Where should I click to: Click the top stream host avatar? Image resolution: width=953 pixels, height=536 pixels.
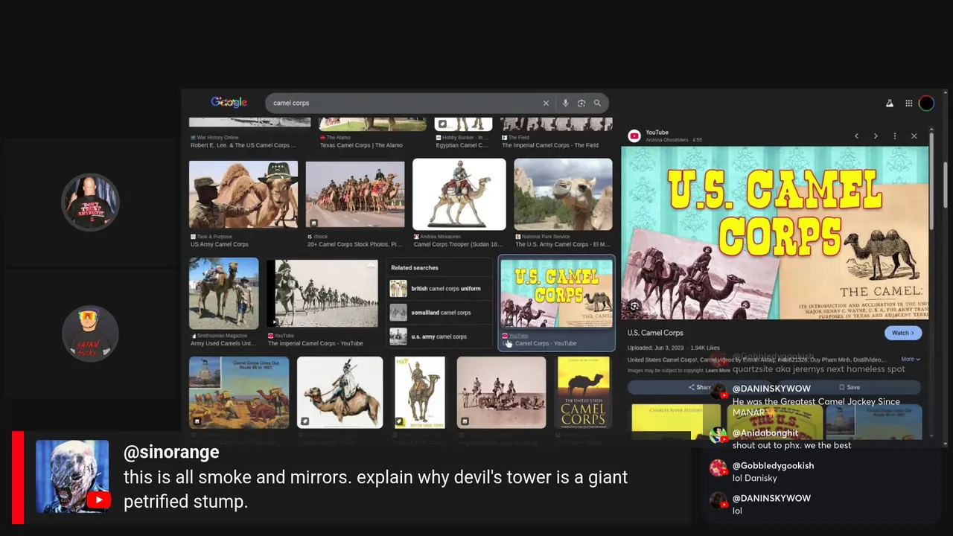90,202
